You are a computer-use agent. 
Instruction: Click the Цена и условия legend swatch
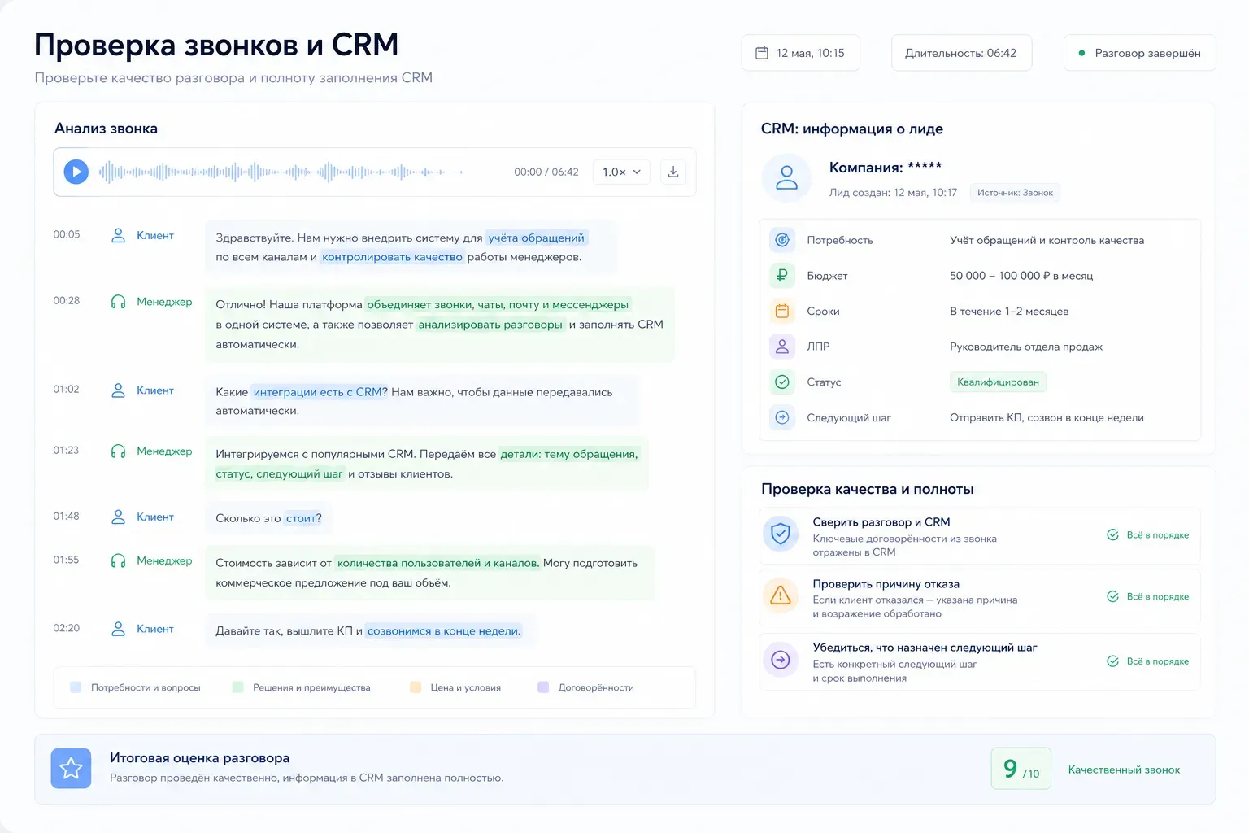[416, 687]
